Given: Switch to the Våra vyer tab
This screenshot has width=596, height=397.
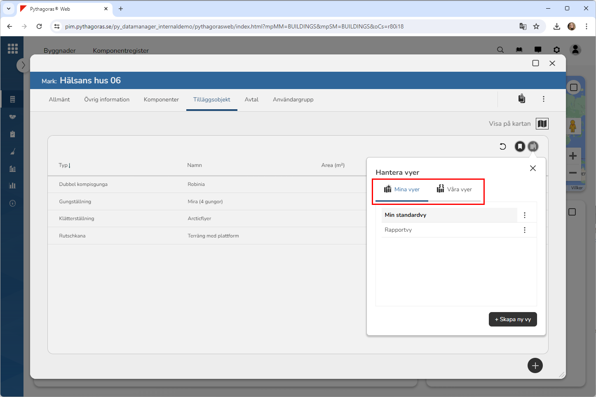Looking at the screenshot, I should click(454, 190).
